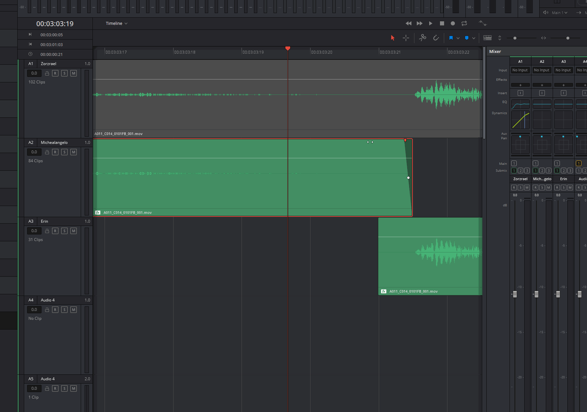Image resolution: width=587 pixels, height=412 pixels.
Task: Click the A3 Erin volume value field
Action: click(34, 231)
